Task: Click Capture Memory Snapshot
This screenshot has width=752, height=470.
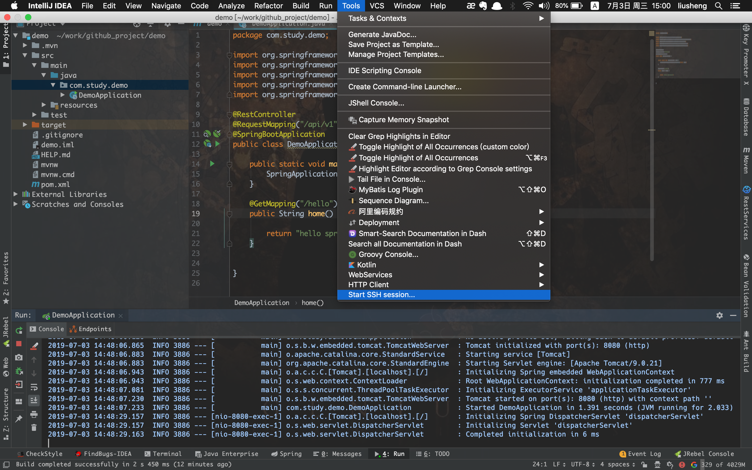Action: pos(444,120)
